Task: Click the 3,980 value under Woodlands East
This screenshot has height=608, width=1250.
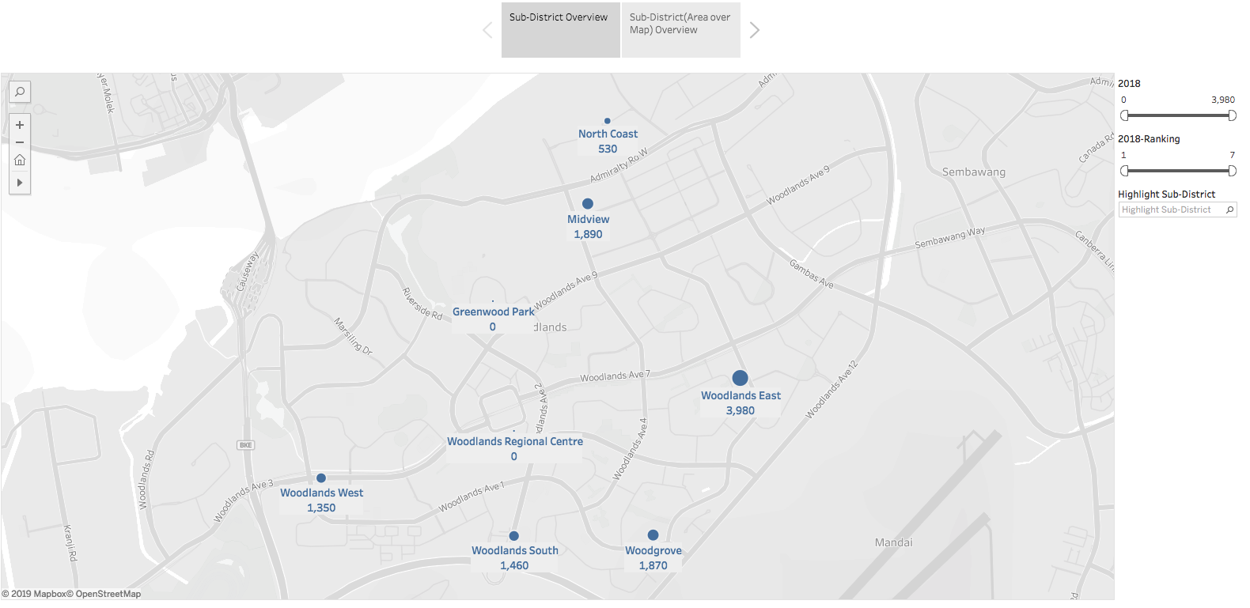Action: [x=741, y=410]
